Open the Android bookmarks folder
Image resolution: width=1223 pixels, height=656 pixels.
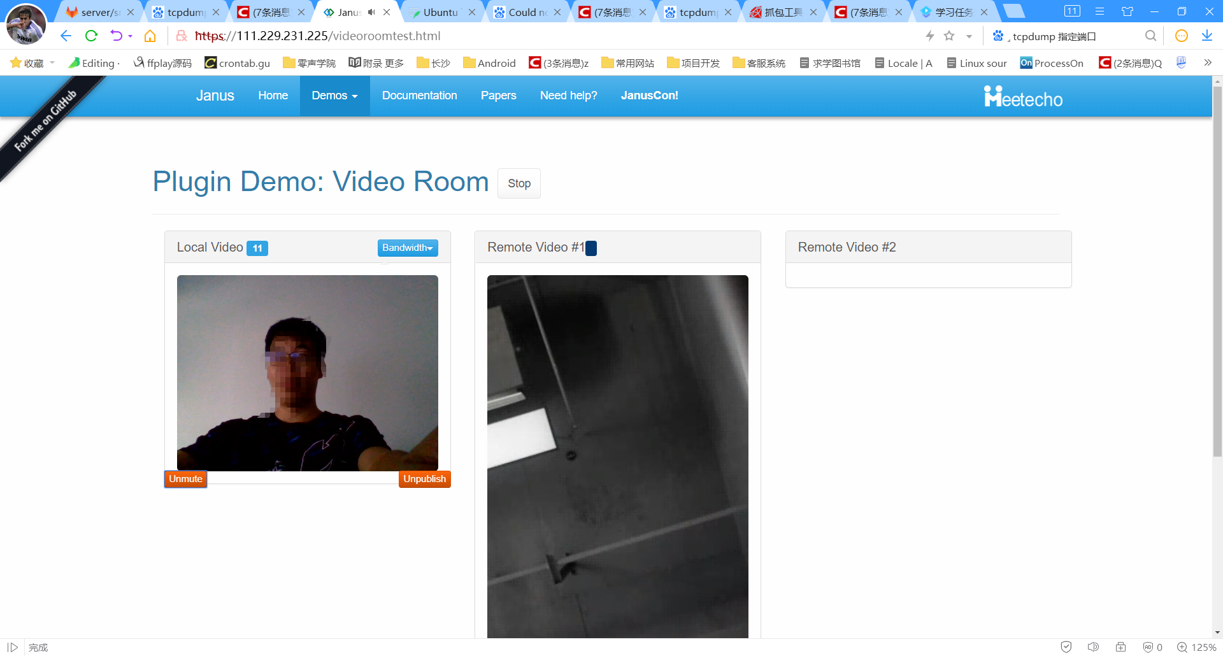tap(489, 62)
